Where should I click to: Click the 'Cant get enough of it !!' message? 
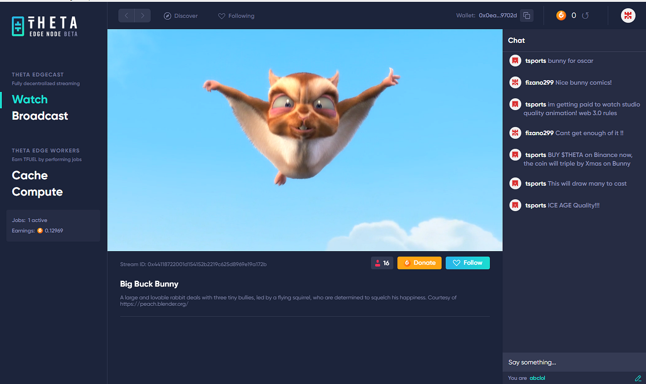[x=589, y=133]
